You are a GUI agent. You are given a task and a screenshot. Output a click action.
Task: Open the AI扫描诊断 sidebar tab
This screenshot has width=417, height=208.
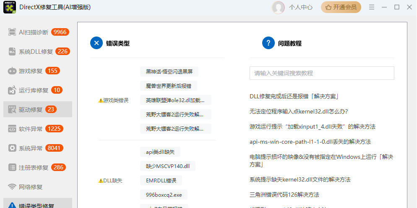click(37, 32)
